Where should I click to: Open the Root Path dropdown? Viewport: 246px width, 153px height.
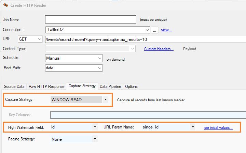click(x=74, y=68)
